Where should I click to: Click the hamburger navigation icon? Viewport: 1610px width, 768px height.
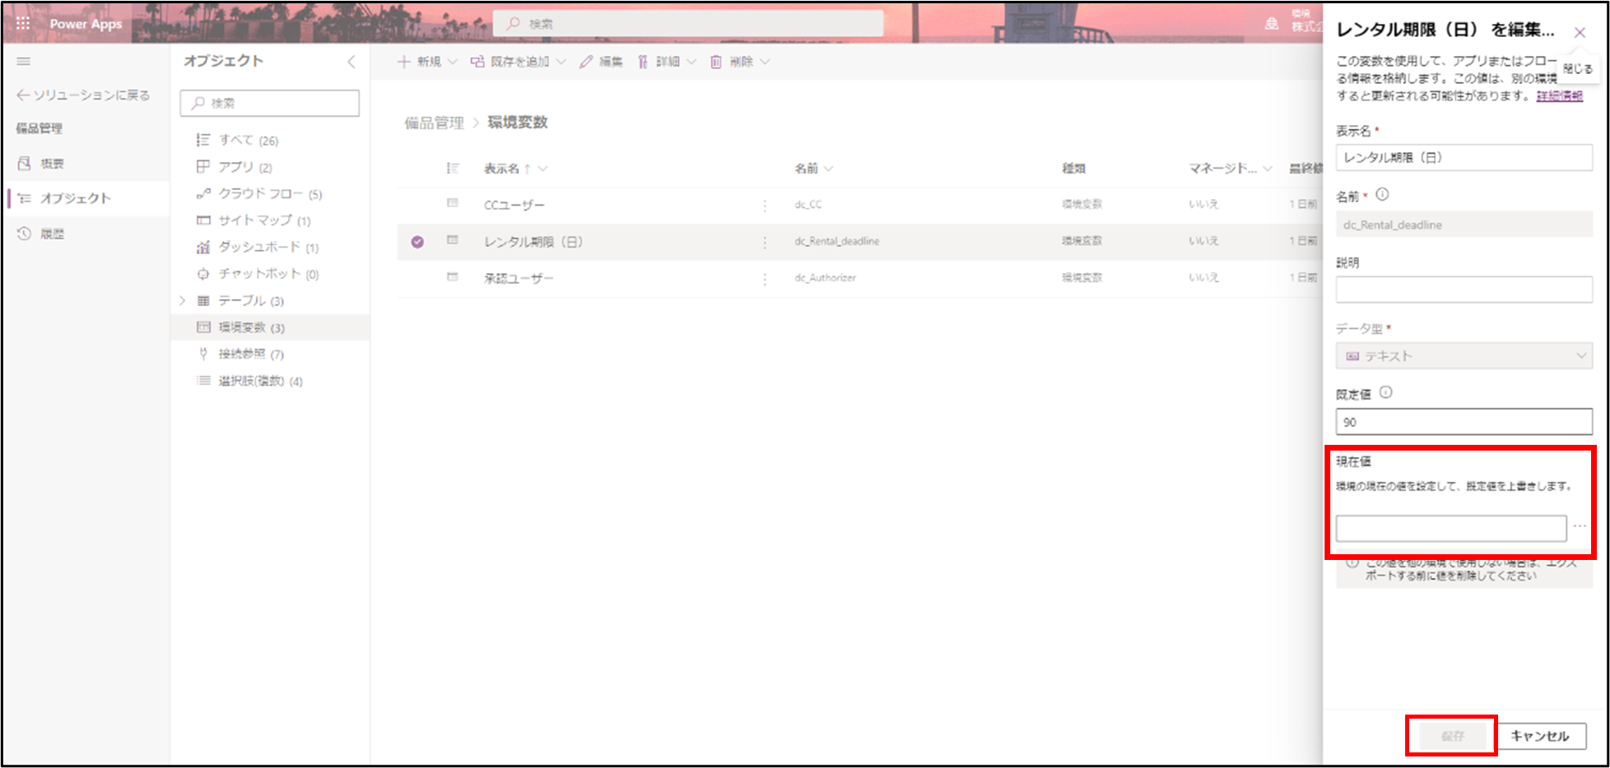(x=24, y=61)
